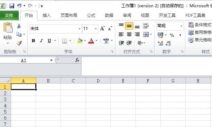Toggle Wrap Text

(146, 26)
